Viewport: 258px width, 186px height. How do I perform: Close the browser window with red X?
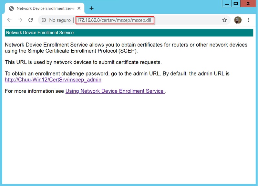pyautogui.click(x=248, y=4)
